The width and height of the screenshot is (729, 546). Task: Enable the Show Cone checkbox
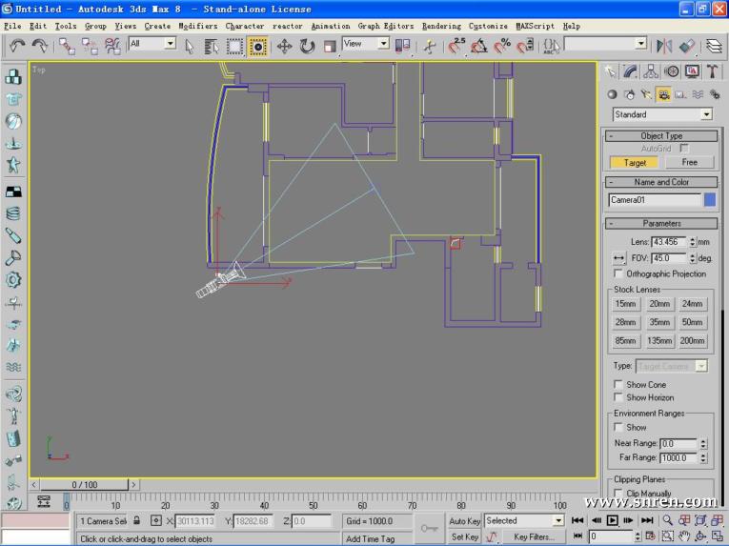coord(618,385)
